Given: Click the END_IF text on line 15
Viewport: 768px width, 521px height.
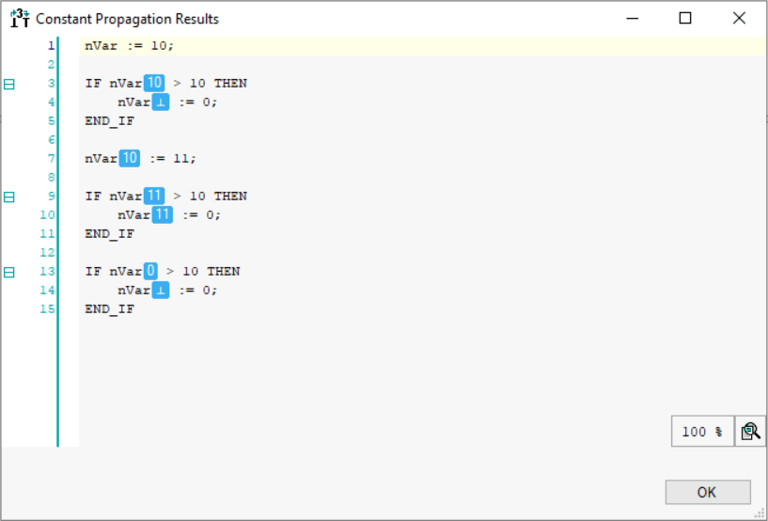Looking at the screenshot, I should pos(109,309).
